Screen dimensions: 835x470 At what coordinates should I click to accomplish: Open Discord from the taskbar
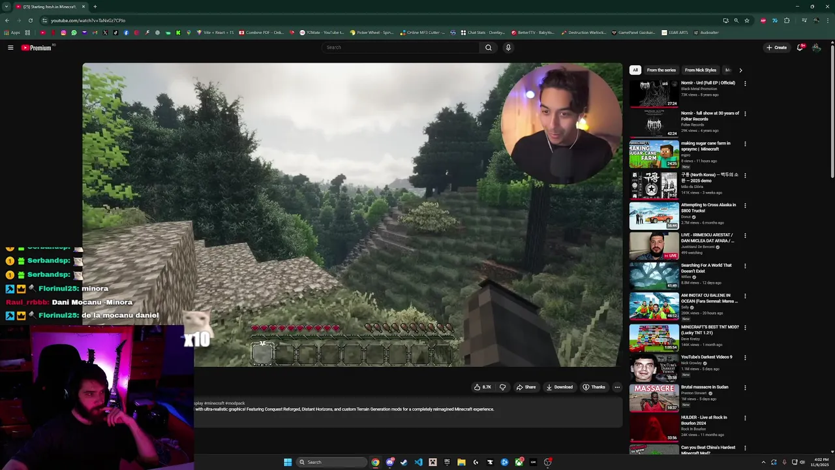coord(389,462)
